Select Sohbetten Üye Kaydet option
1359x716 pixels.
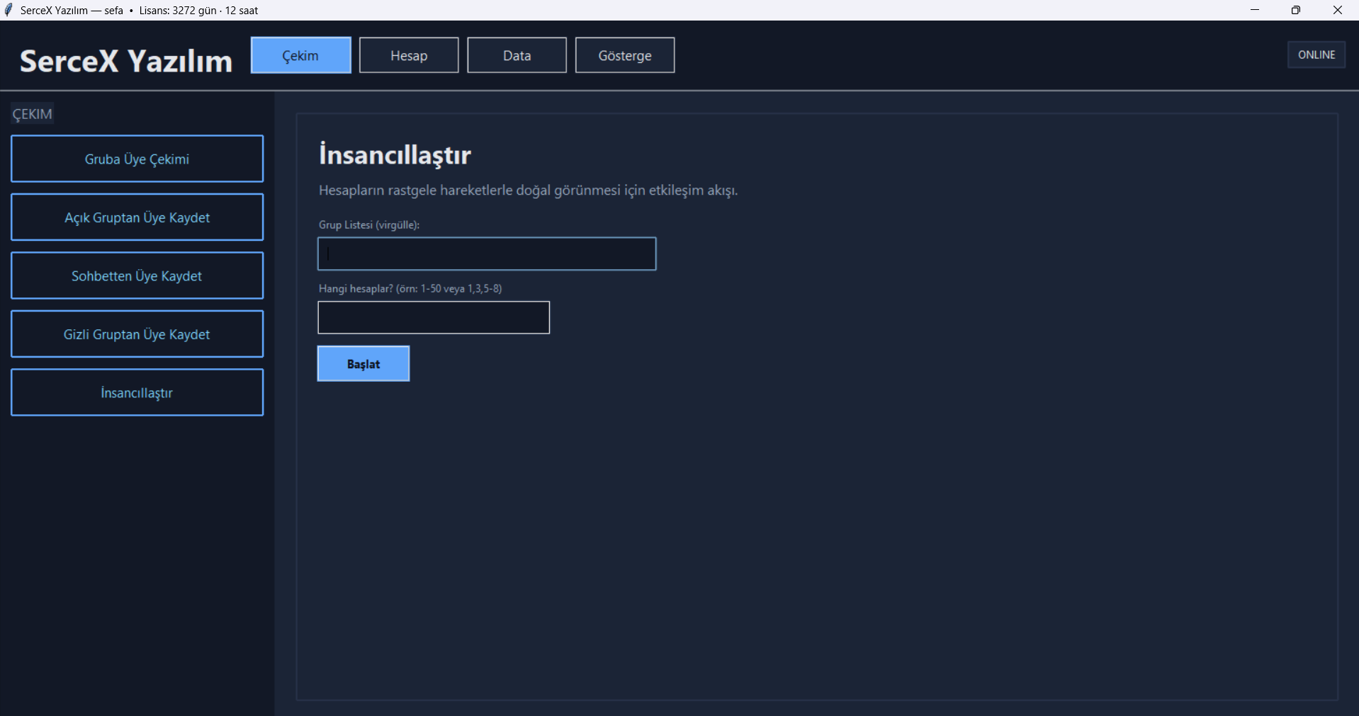(137, 275)
